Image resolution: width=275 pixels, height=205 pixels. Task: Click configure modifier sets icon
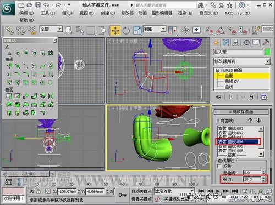264,97
